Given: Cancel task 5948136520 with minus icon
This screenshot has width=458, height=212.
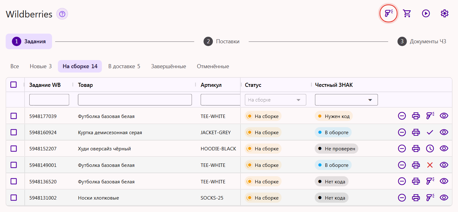Looking at the screenshot, I should [x=402, y=181].
